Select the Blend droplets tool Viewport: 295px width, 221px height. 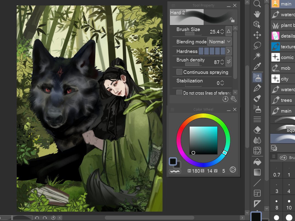coord(257,140)
